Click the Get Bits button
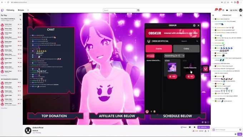 point(234,10)
